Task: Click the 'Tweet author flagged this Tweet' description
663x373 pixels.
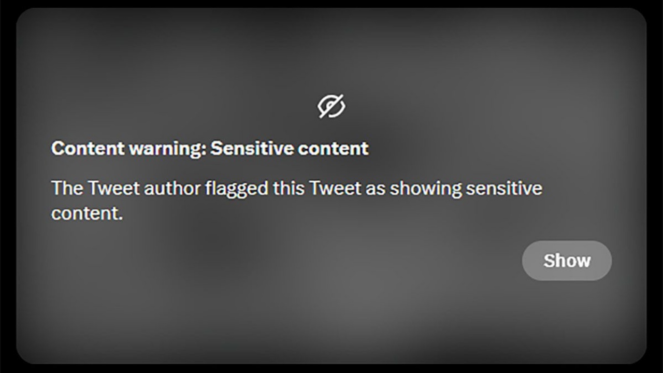Action: [x=296, y=200]
